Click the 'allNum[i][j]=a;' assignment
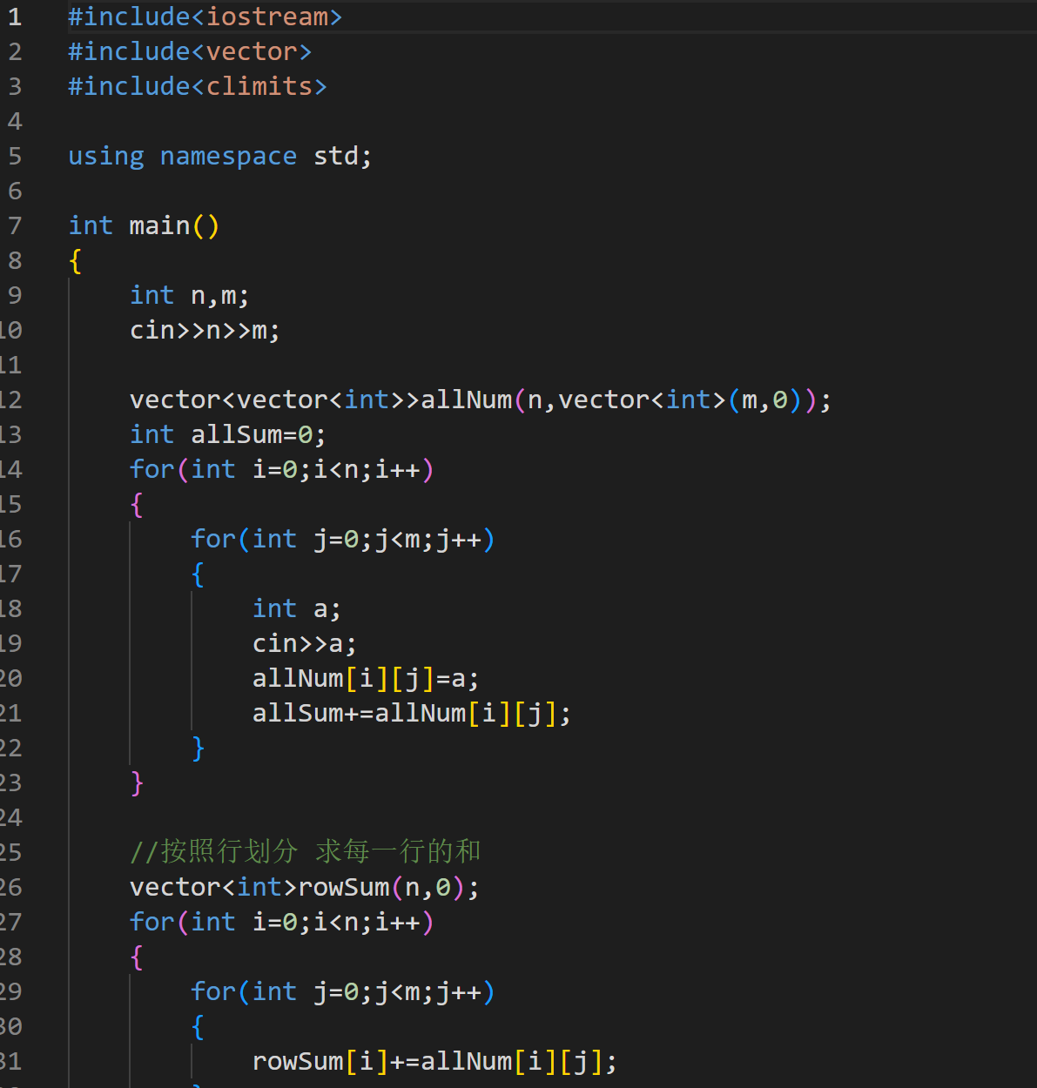Screen dimensions: 1037x1088 point(366,678)
